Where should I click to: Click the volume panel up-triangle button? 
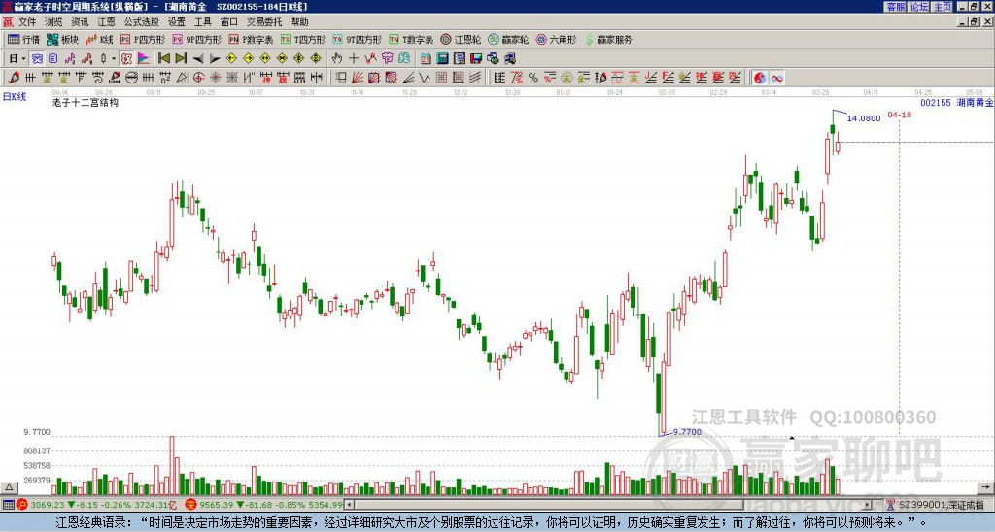(x=8, y=487)
